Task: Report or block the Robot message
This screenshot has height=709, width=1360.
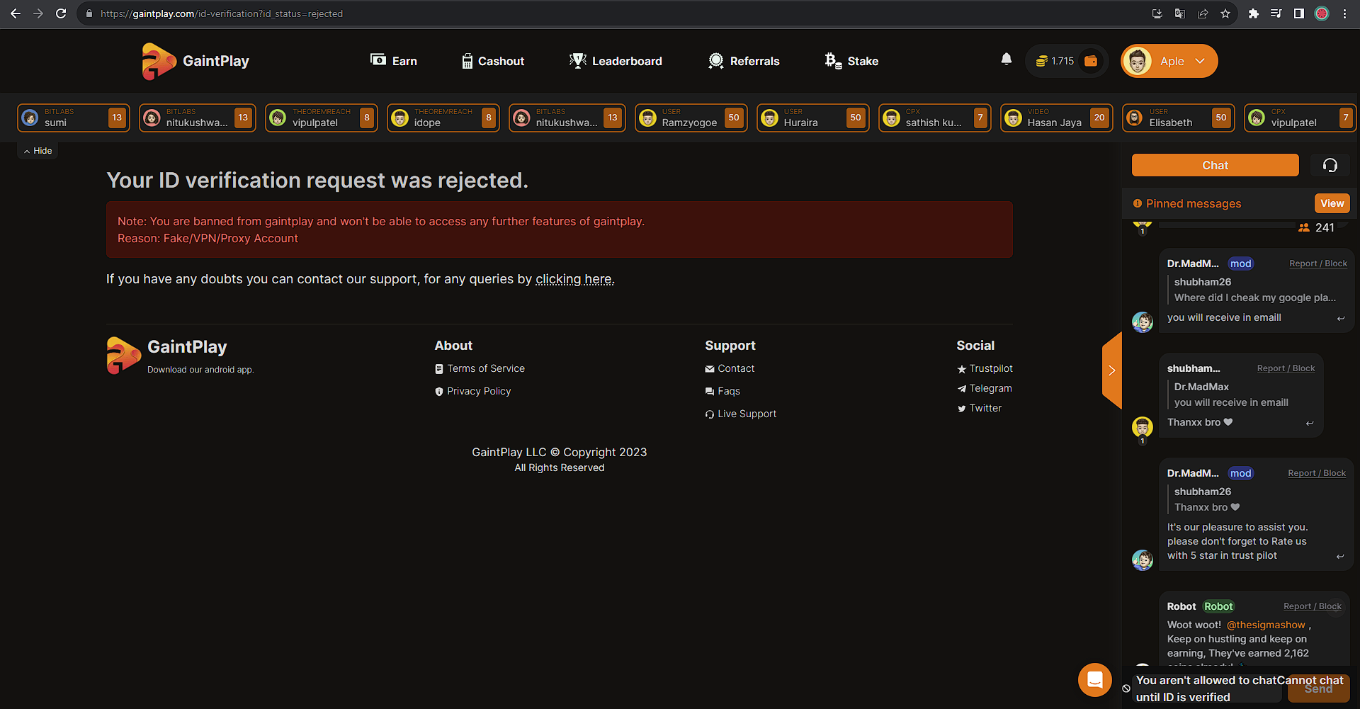Action: click(x=1313, y=606)
